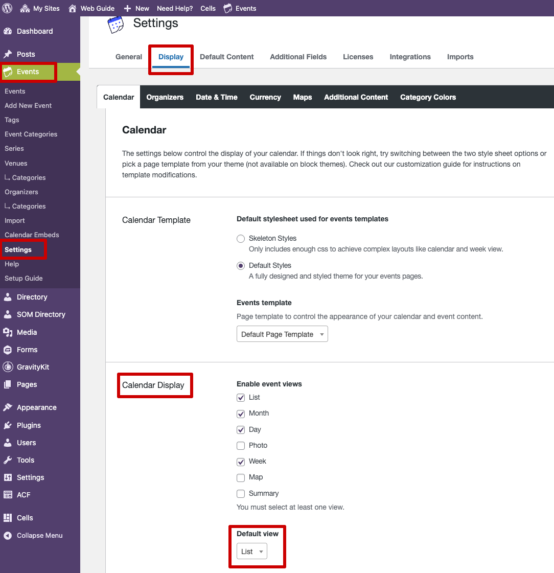This screenshot has height=573, width=554.
Task: Open the Media library icon
Action: point(11,332)
